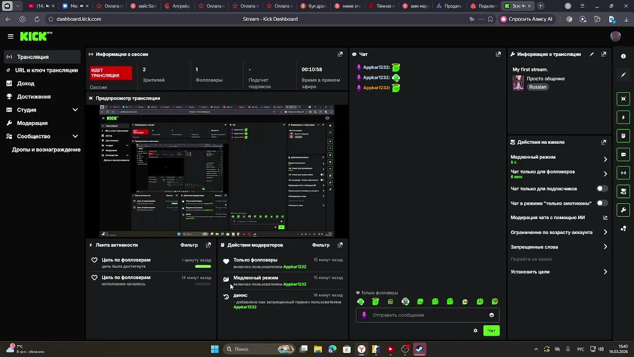Viewport: 634px width, 357px height.
Task: Open Windows Start menu
Action: (x=215, y=349)
